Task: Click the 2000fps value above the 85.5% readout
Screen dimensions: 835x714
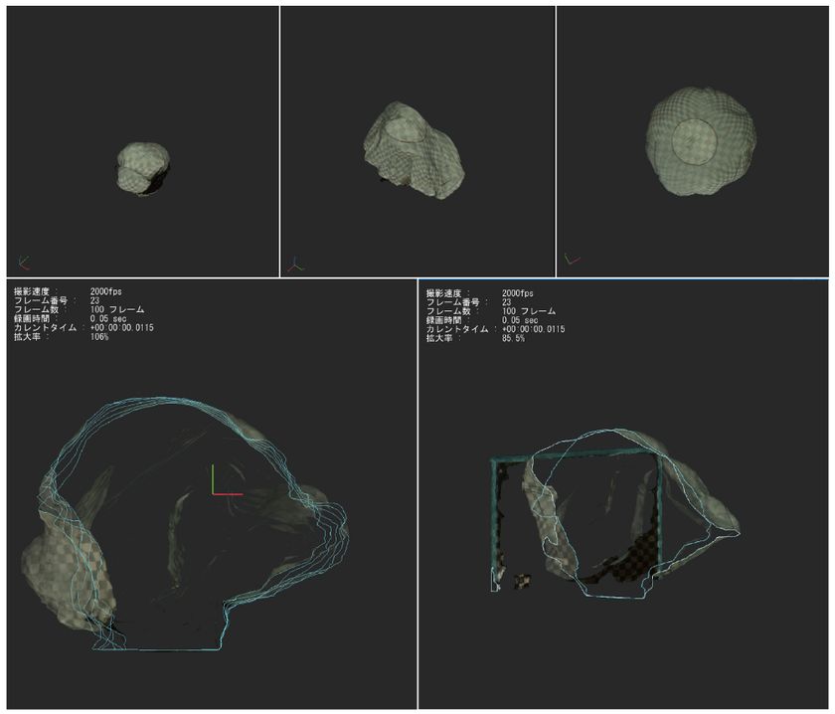Action: tap(518, 293)
